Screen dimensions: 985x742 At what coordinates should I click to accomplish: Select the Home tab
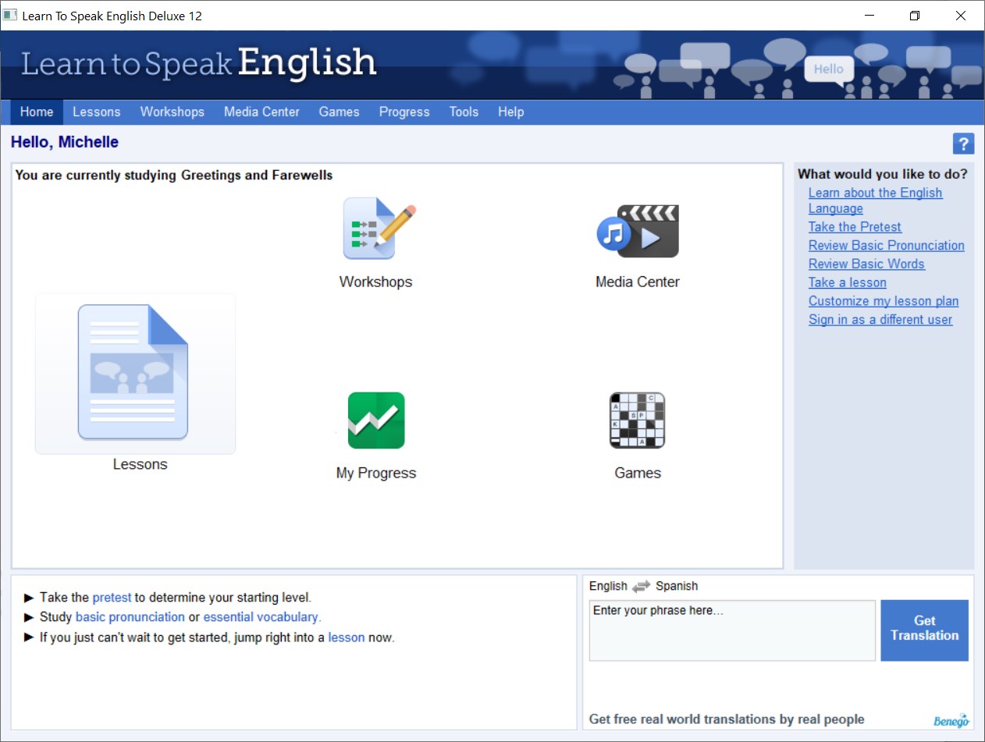[x=36, y=112]
